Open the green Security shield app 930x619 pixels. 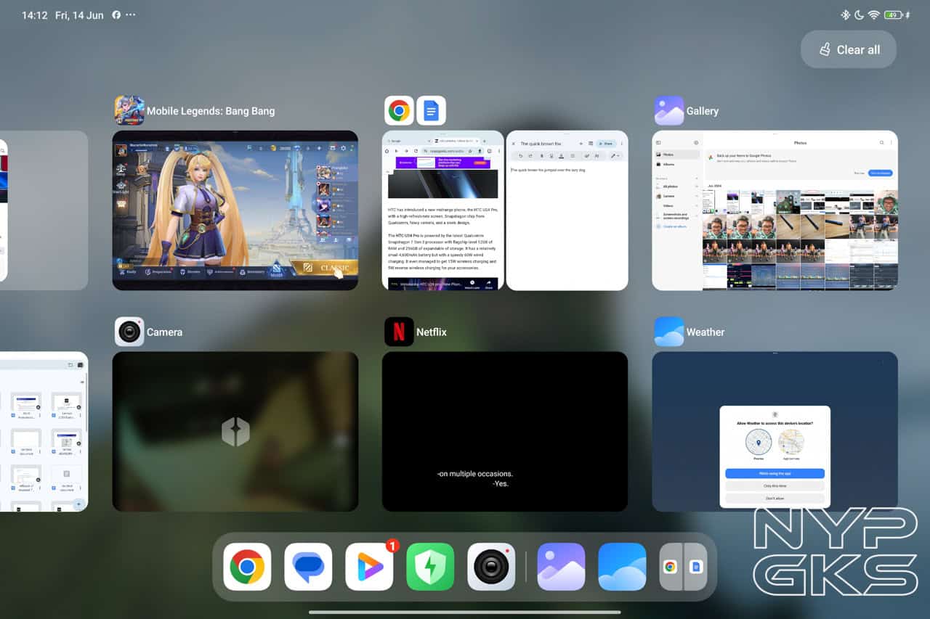pyautogui.click(x=430, y=567)
